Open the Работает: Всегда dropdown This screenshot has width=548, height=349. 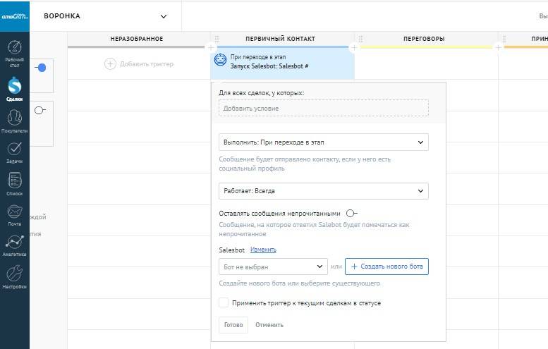tap(323, 191)
